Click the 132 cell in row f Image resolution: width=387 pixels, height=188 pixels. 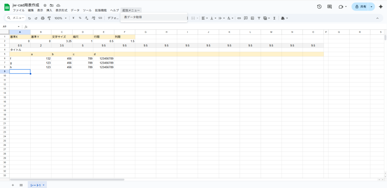(41, 58)
